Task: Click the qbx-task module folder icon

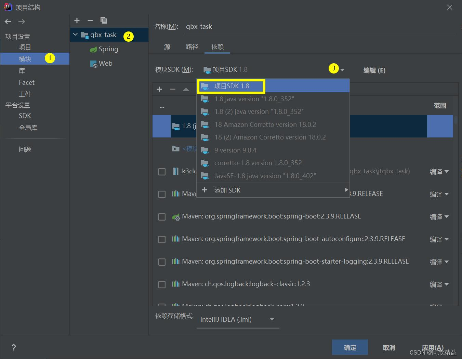Action: [84, 35]
